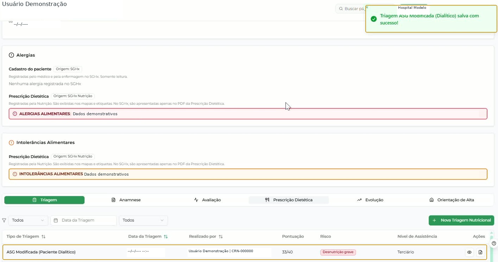Open the Anamnese tab
Image resolution: width=498 pixels, height=262 pixels.
click(126, 200)
